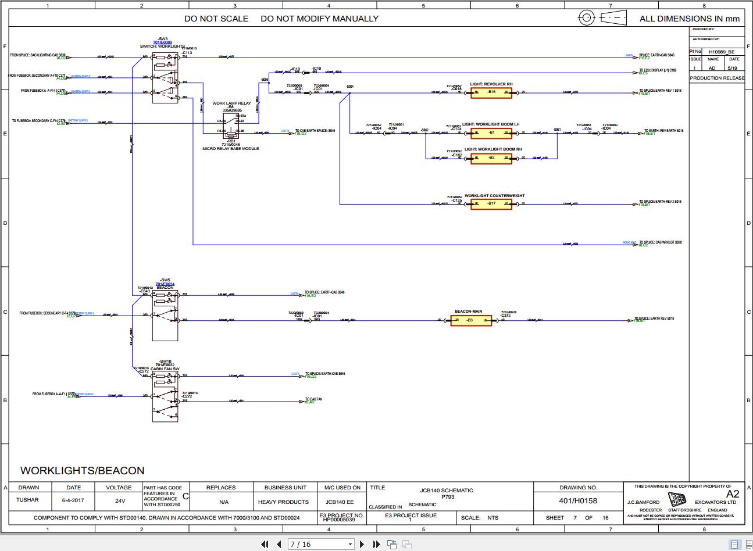Viewport: 753px width, 551px height.
Task: Click 'TO SPLICE: CAB WRKLGT S020' reference
Action: (x=661, y=242)
